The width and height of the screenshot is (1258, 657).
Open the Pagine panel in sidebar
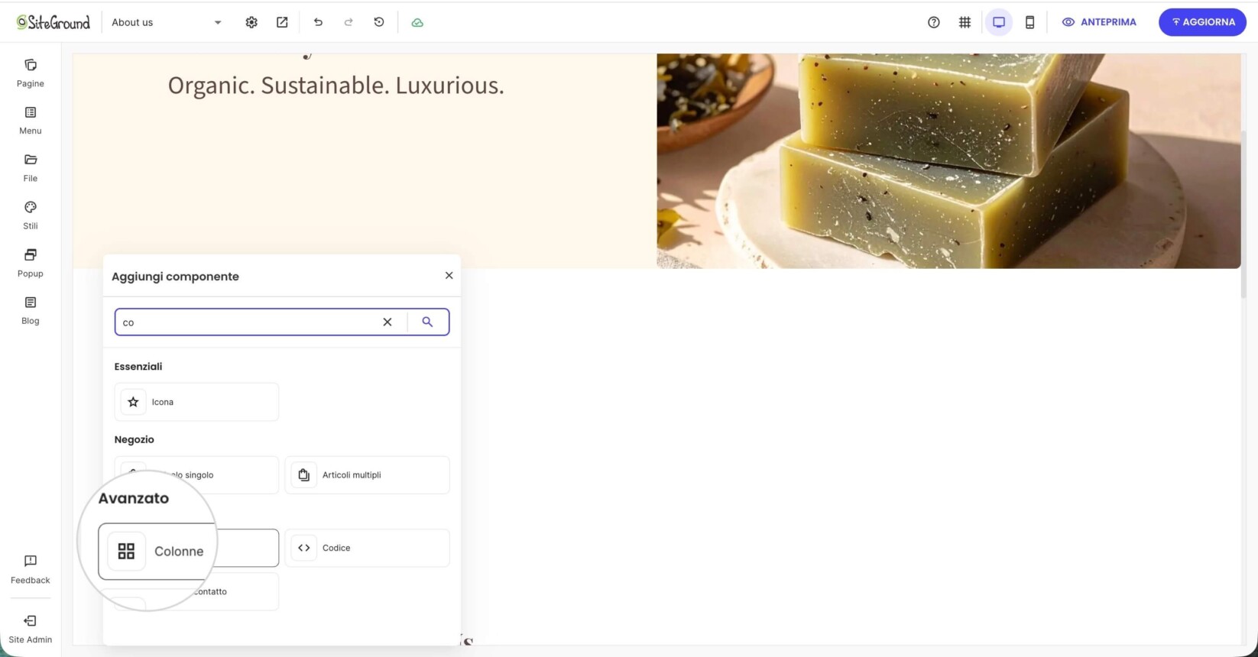coord(31,73)
